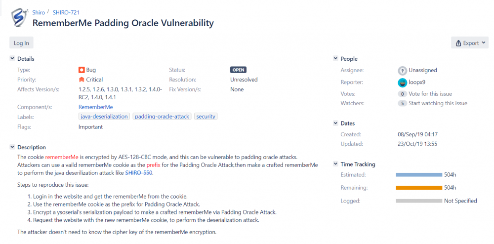Click the Important flag value
The image size is (494, 244).
click(x=90, y=127)
